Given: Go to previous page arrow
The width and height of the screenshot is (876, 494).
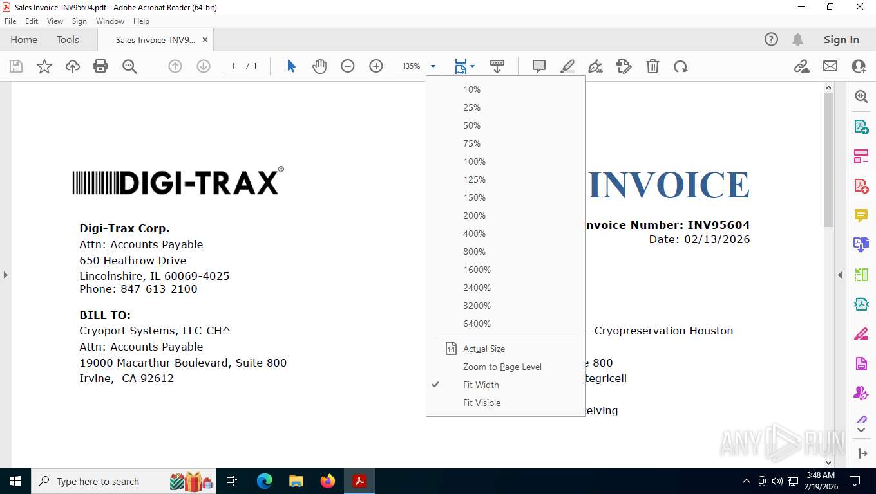Looking at the screenshot, I should [175, 66].
